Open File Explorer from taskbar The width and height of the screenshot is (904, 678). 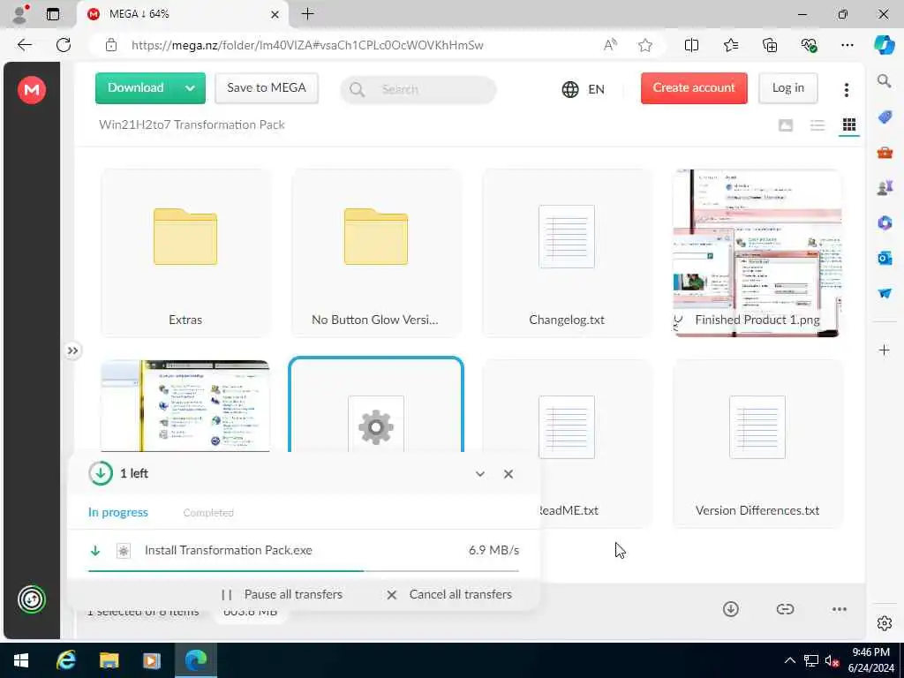point(109,660)
